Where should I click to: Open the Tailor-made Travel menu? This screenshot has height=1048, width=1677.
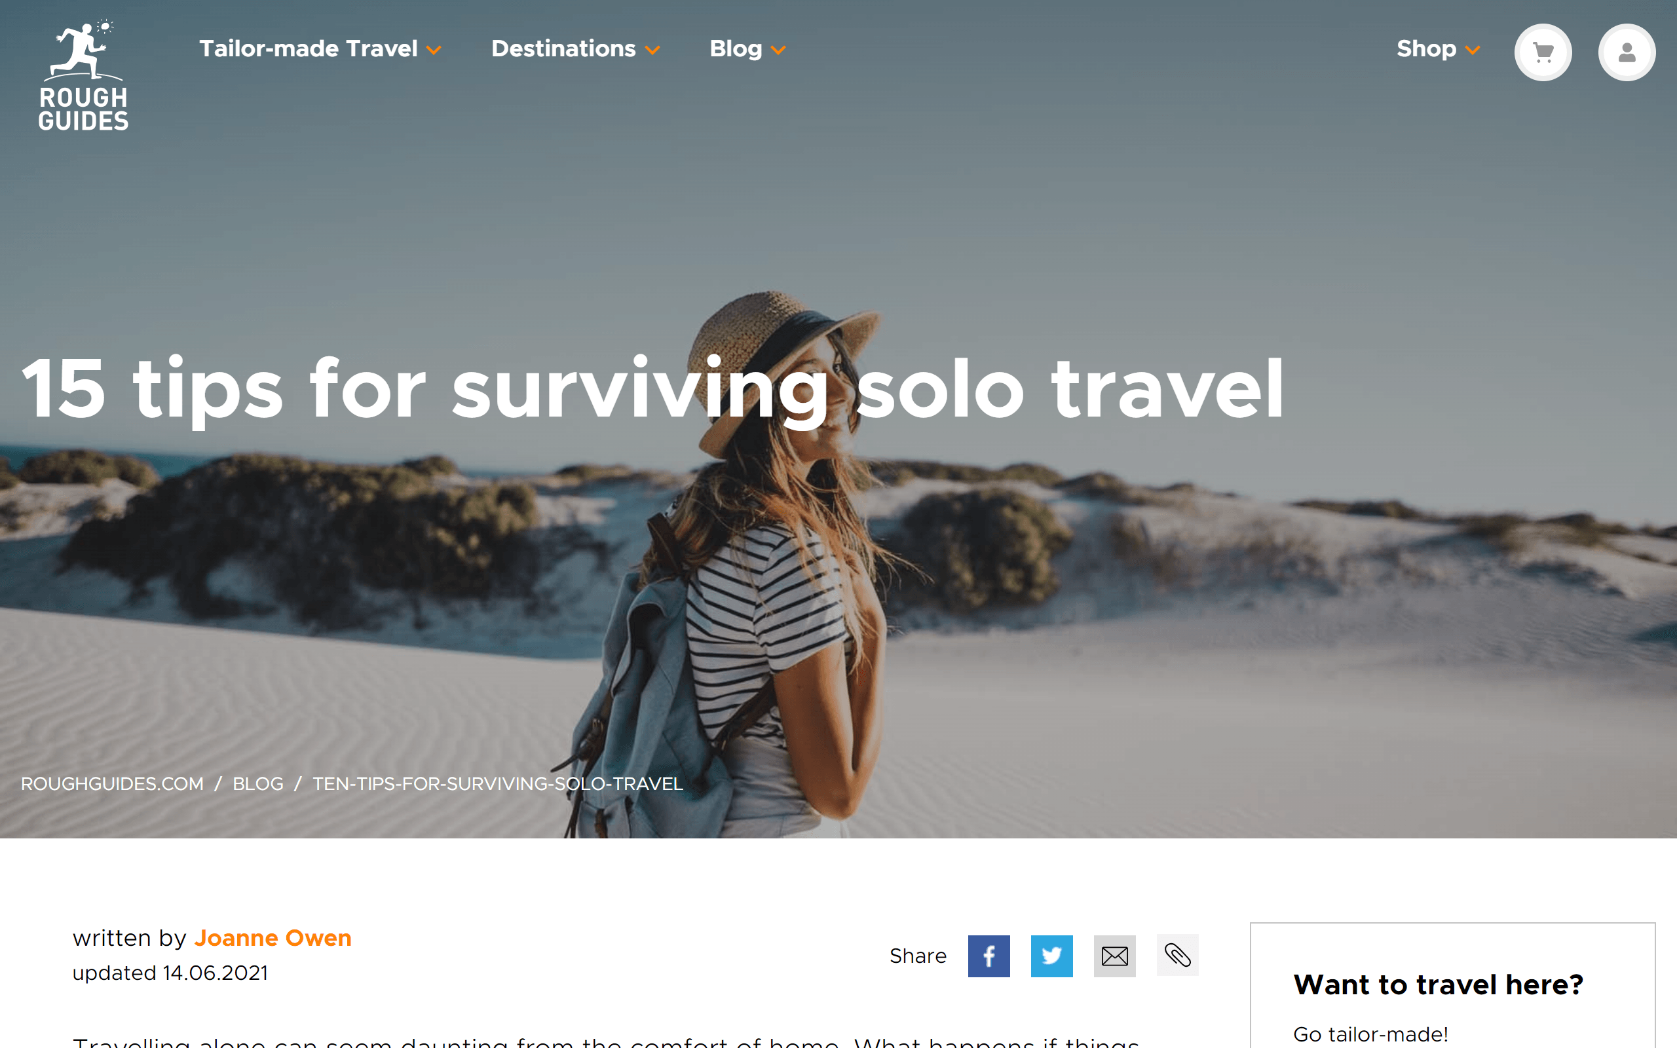[309, 48]
